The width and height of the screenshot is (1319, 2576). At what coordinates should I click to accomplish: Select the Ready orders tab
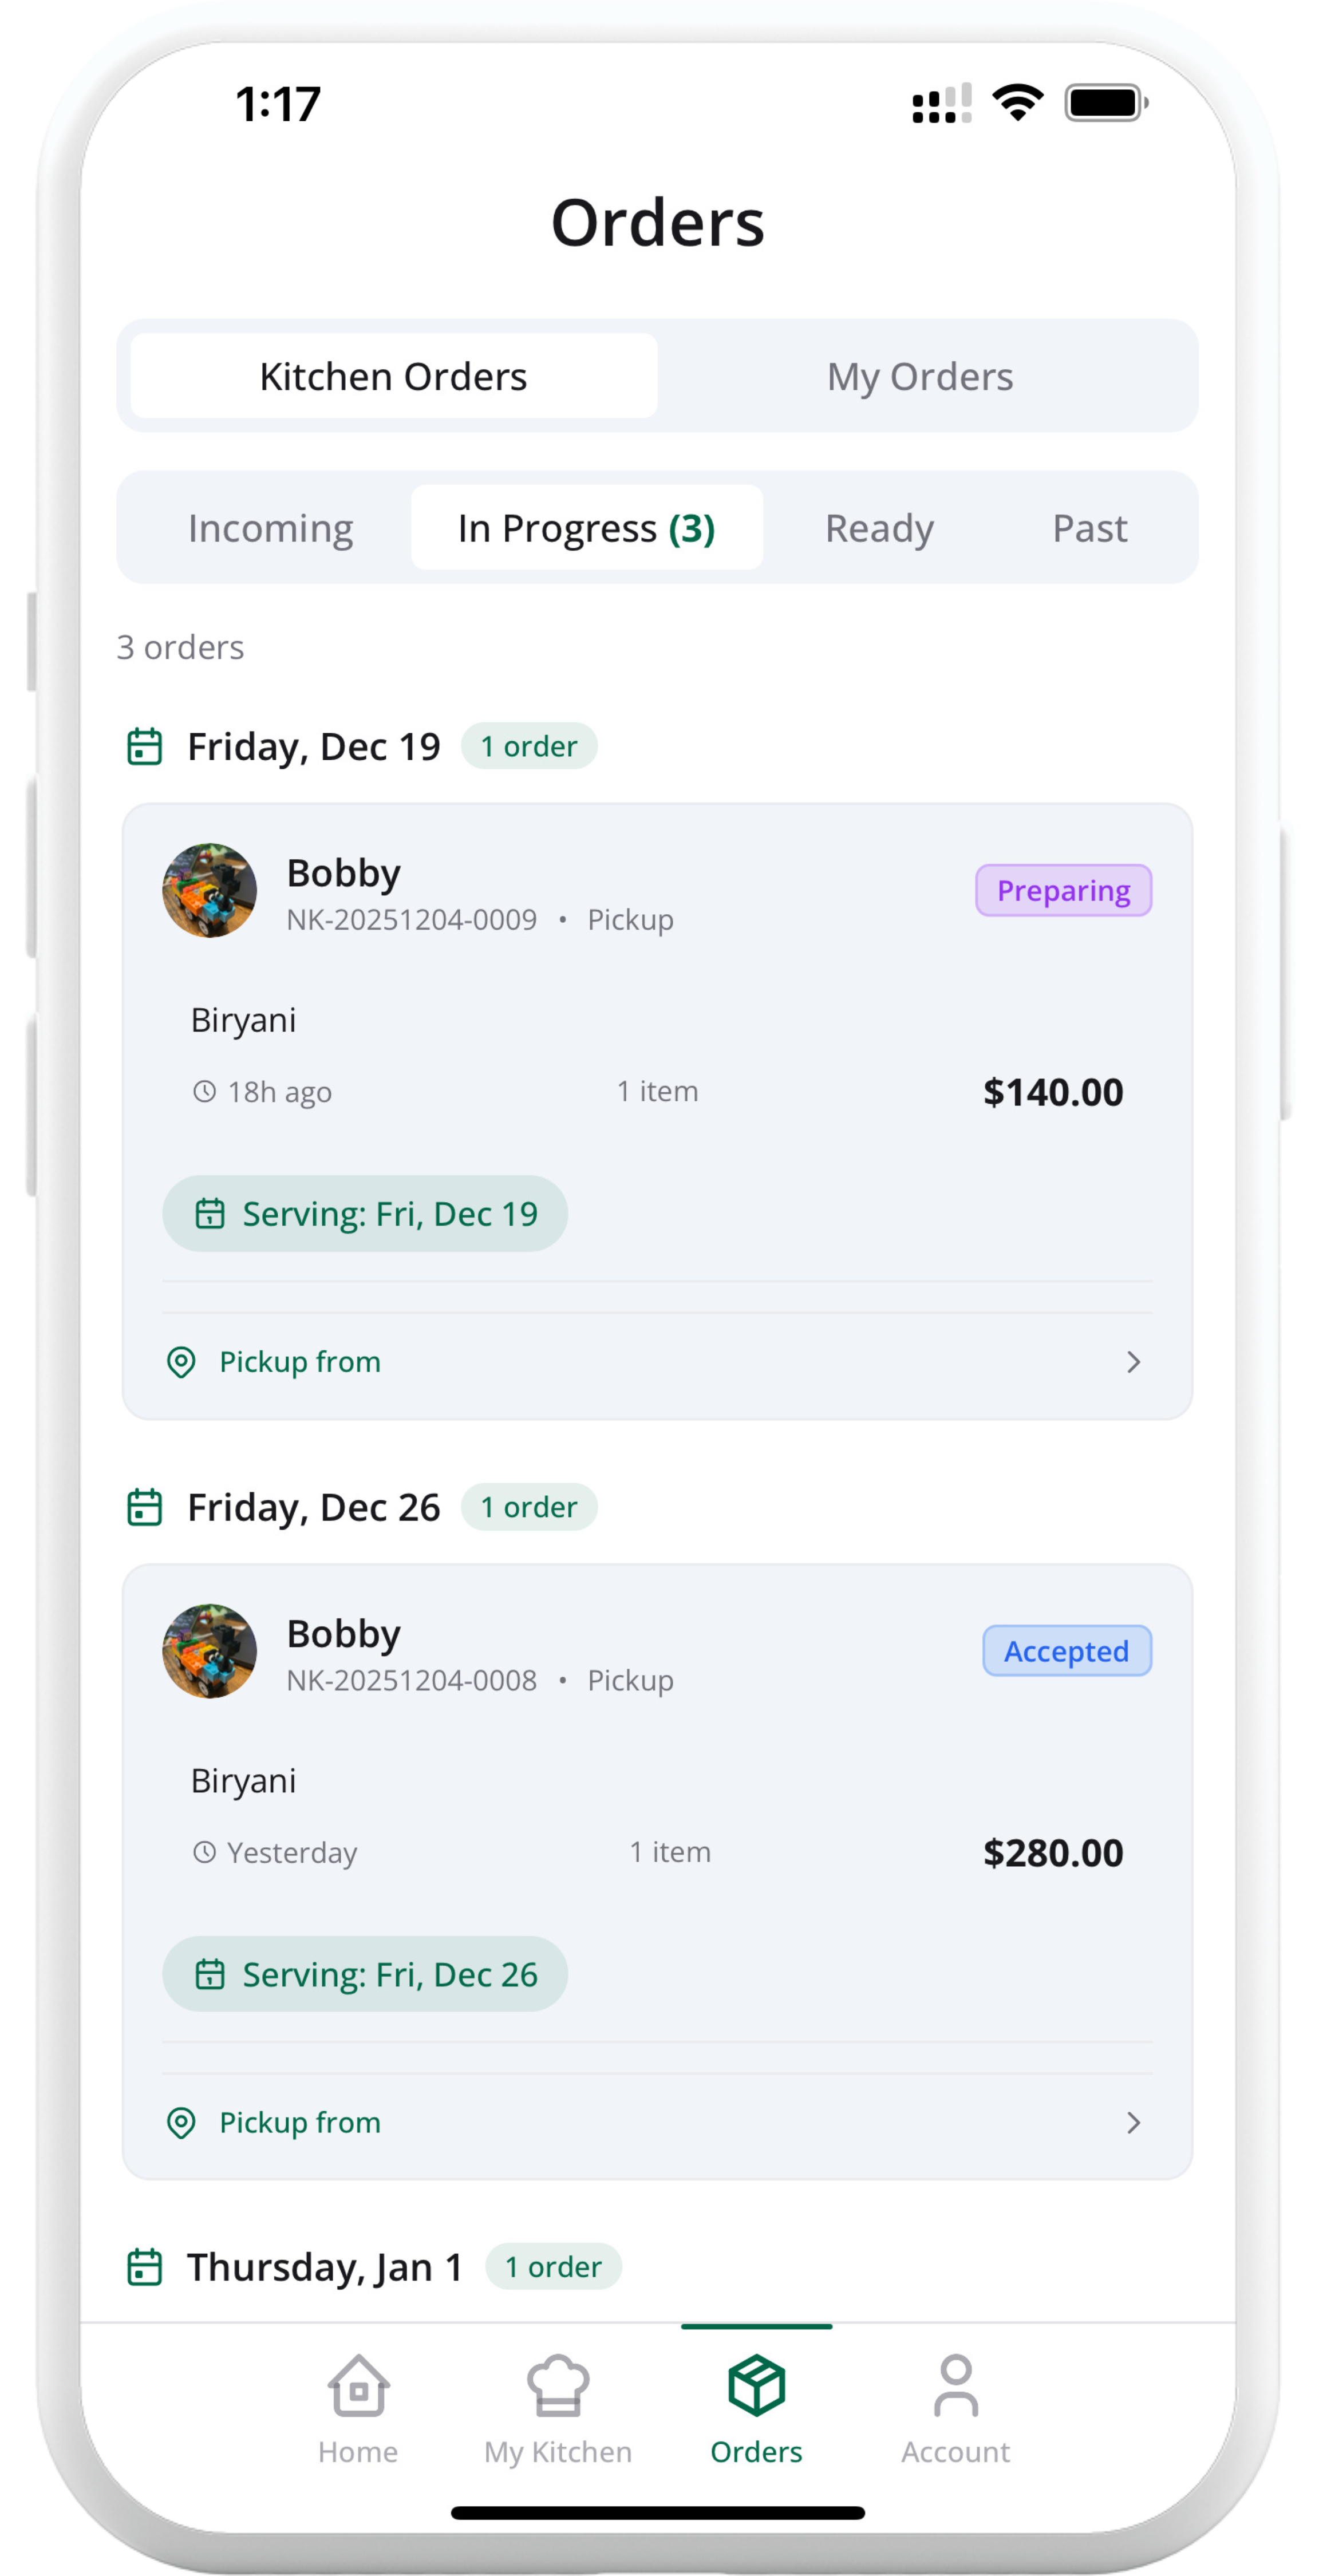click(x=879, y=528)
